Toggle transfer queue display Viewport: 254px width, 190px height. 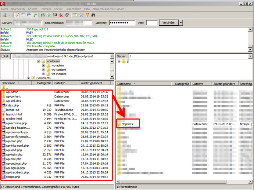tap(35, 15)
